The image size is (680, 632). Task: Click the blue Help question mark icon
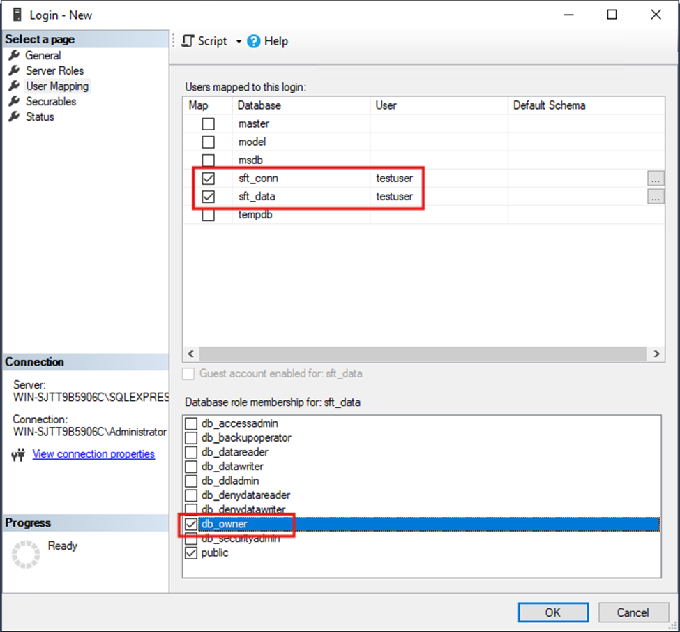click(254, 41)
